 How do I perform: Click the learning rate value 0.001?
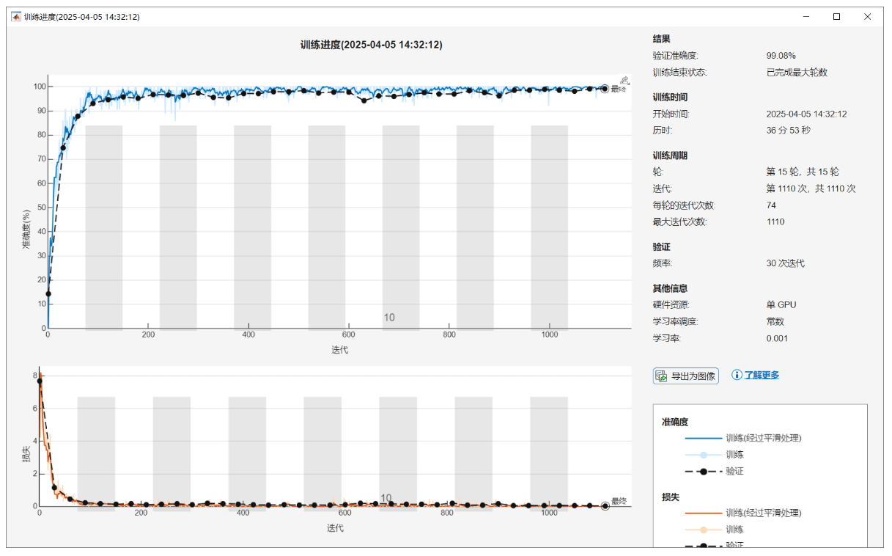point(778,338)
